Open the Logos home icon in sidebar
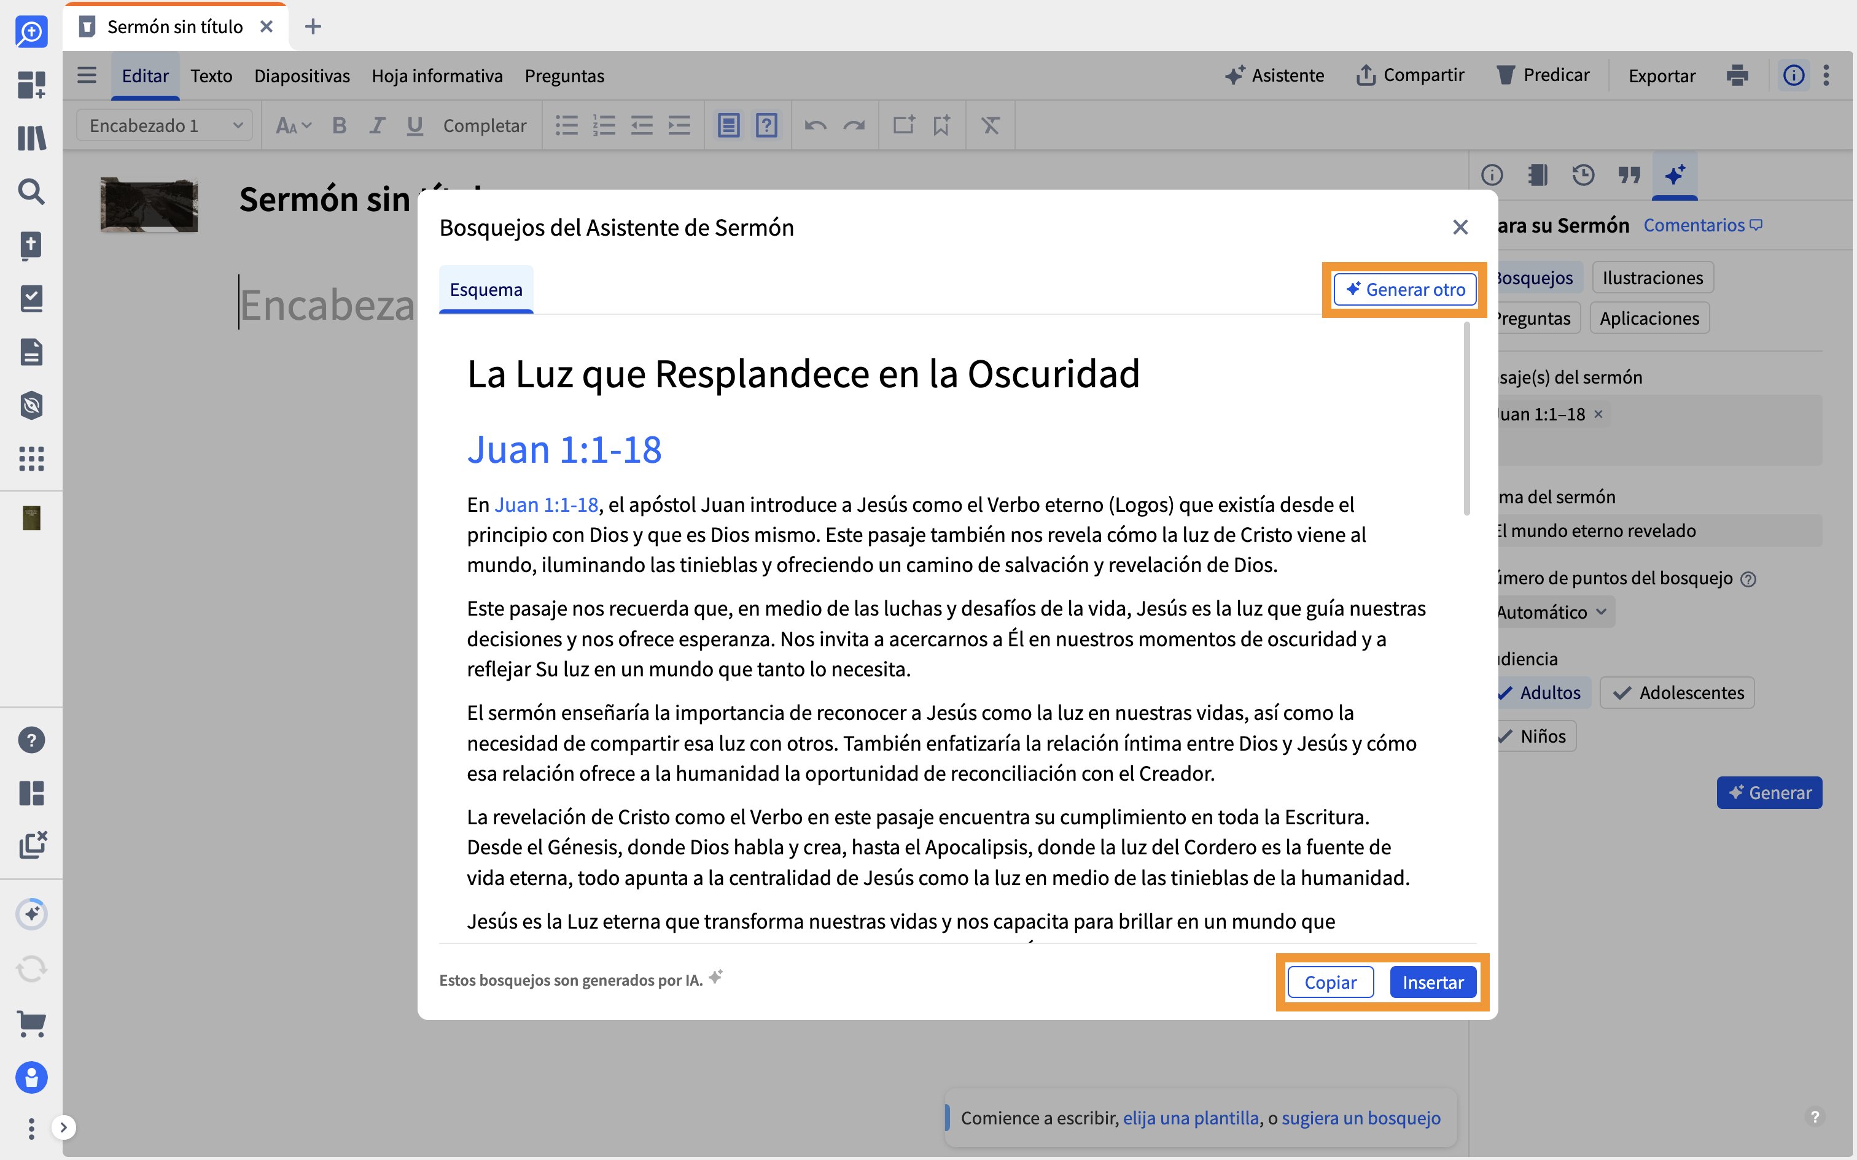This screenshot has width=1857, height=1160. 31,31
